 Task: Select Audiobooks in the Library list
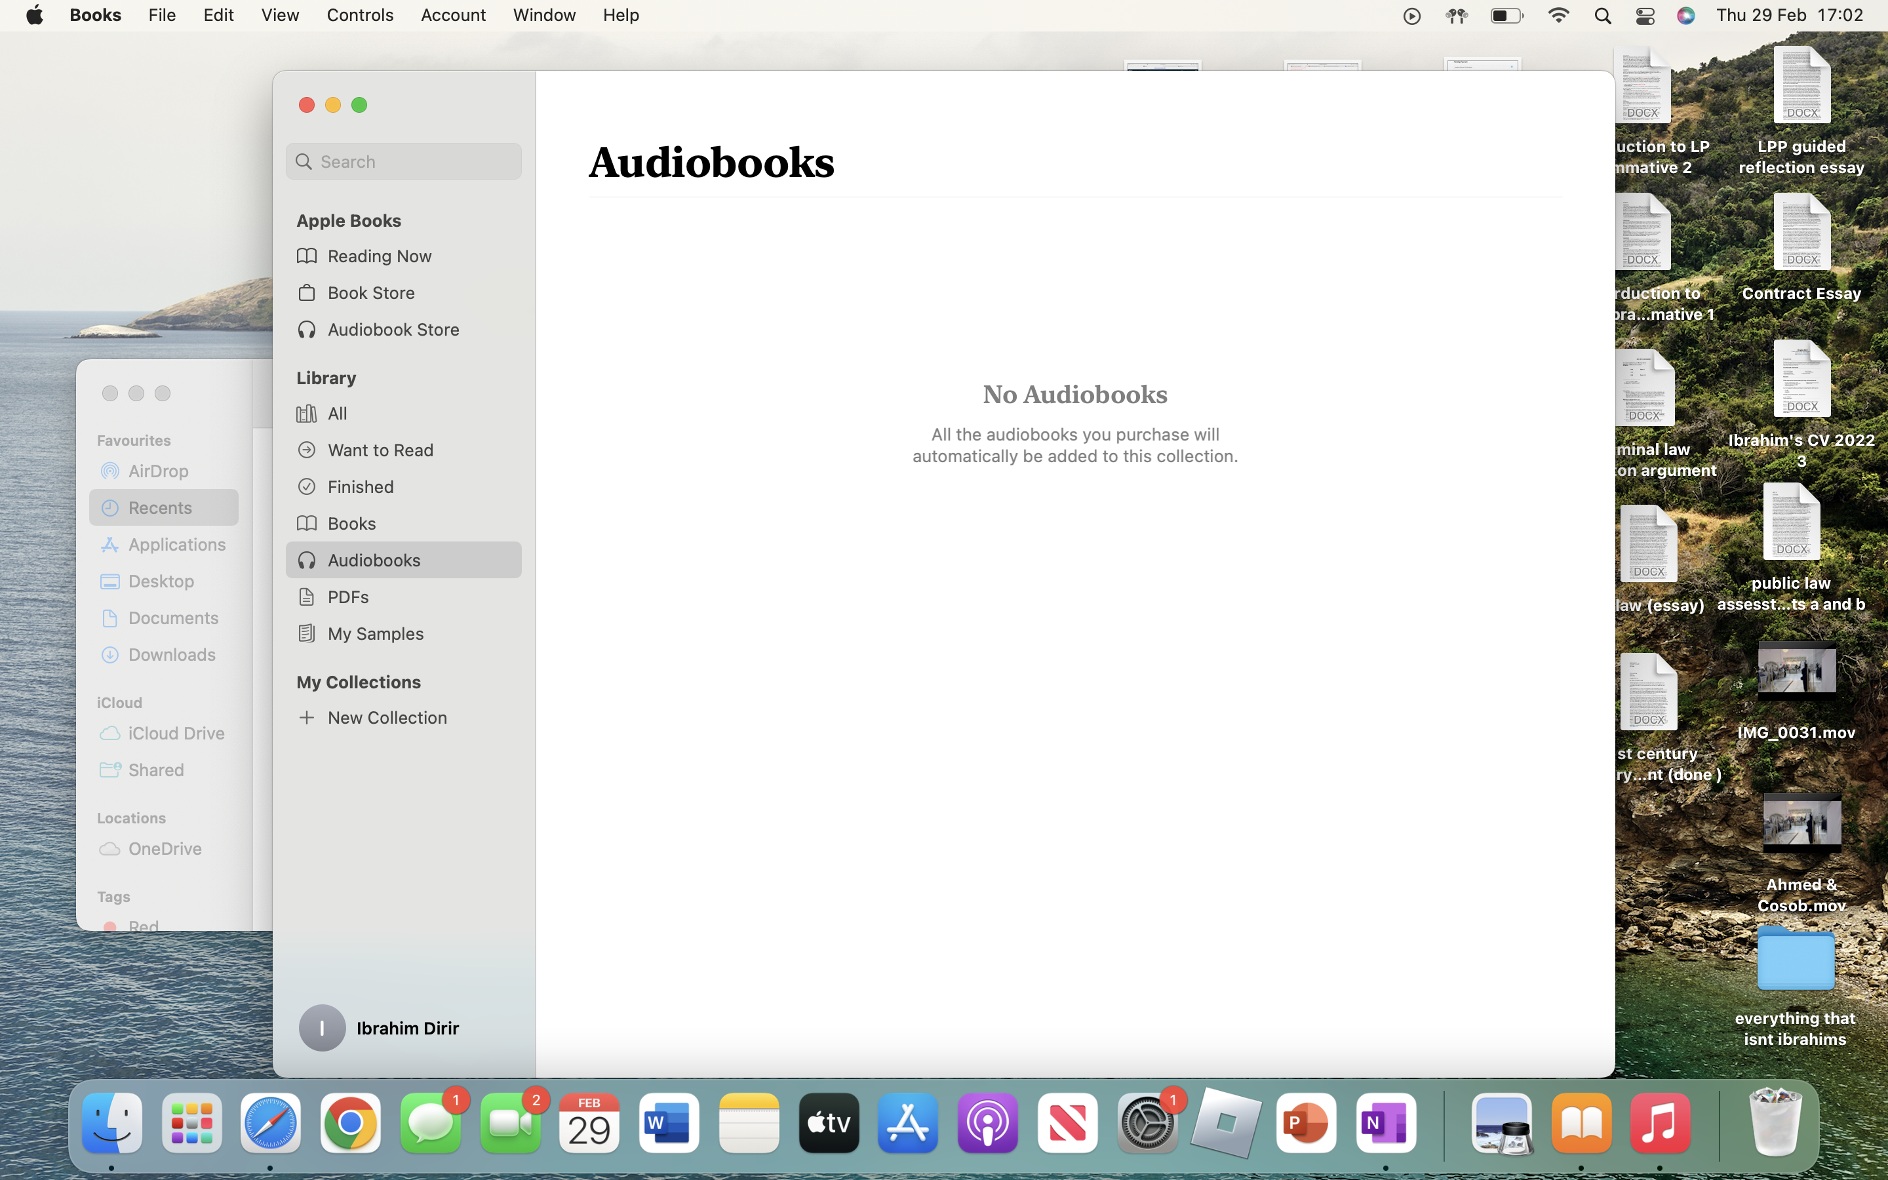[x=403, y=560]
